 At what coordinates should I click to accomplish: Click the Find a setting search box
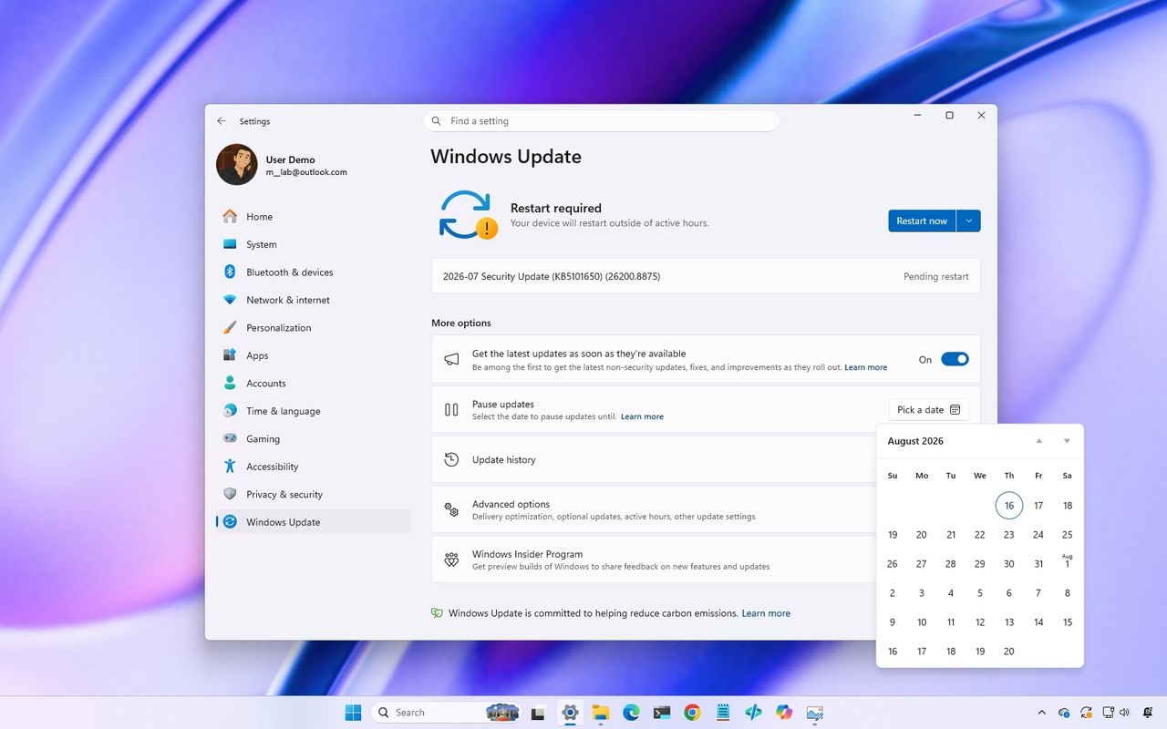click(602, 121)
